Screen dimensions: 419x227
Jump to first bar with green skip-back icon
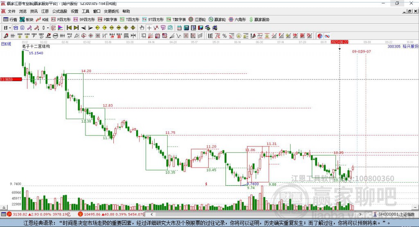tap(69, 28)
